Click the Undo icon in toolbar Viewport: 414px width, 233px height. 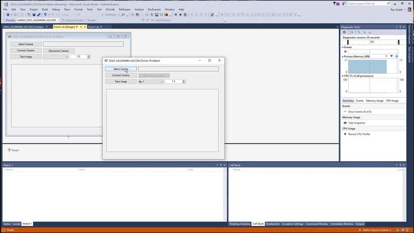pyautogui.click(x=45, y=15)
